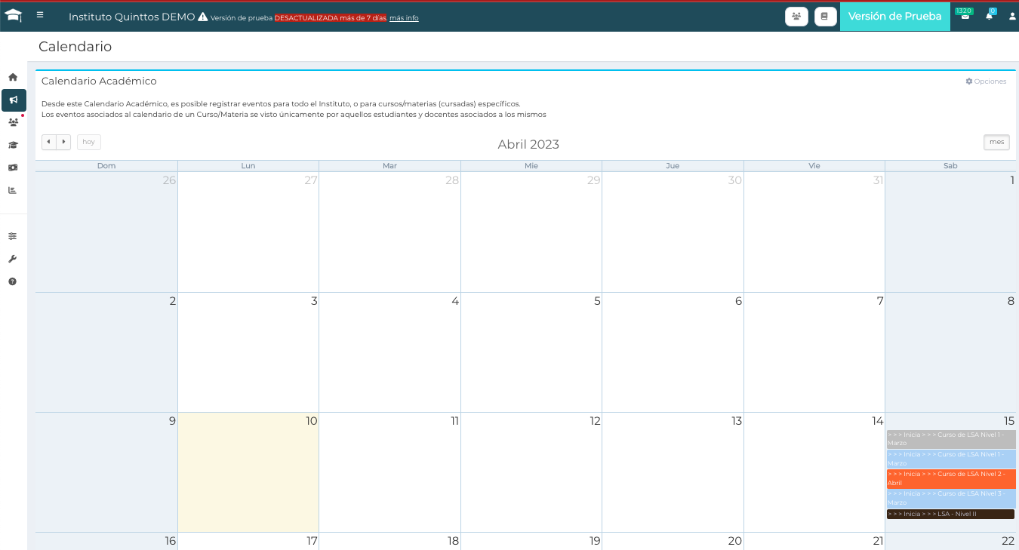
Task: Go to next month with right arrow
Action: pyautogui.click(x=63, y=142)
